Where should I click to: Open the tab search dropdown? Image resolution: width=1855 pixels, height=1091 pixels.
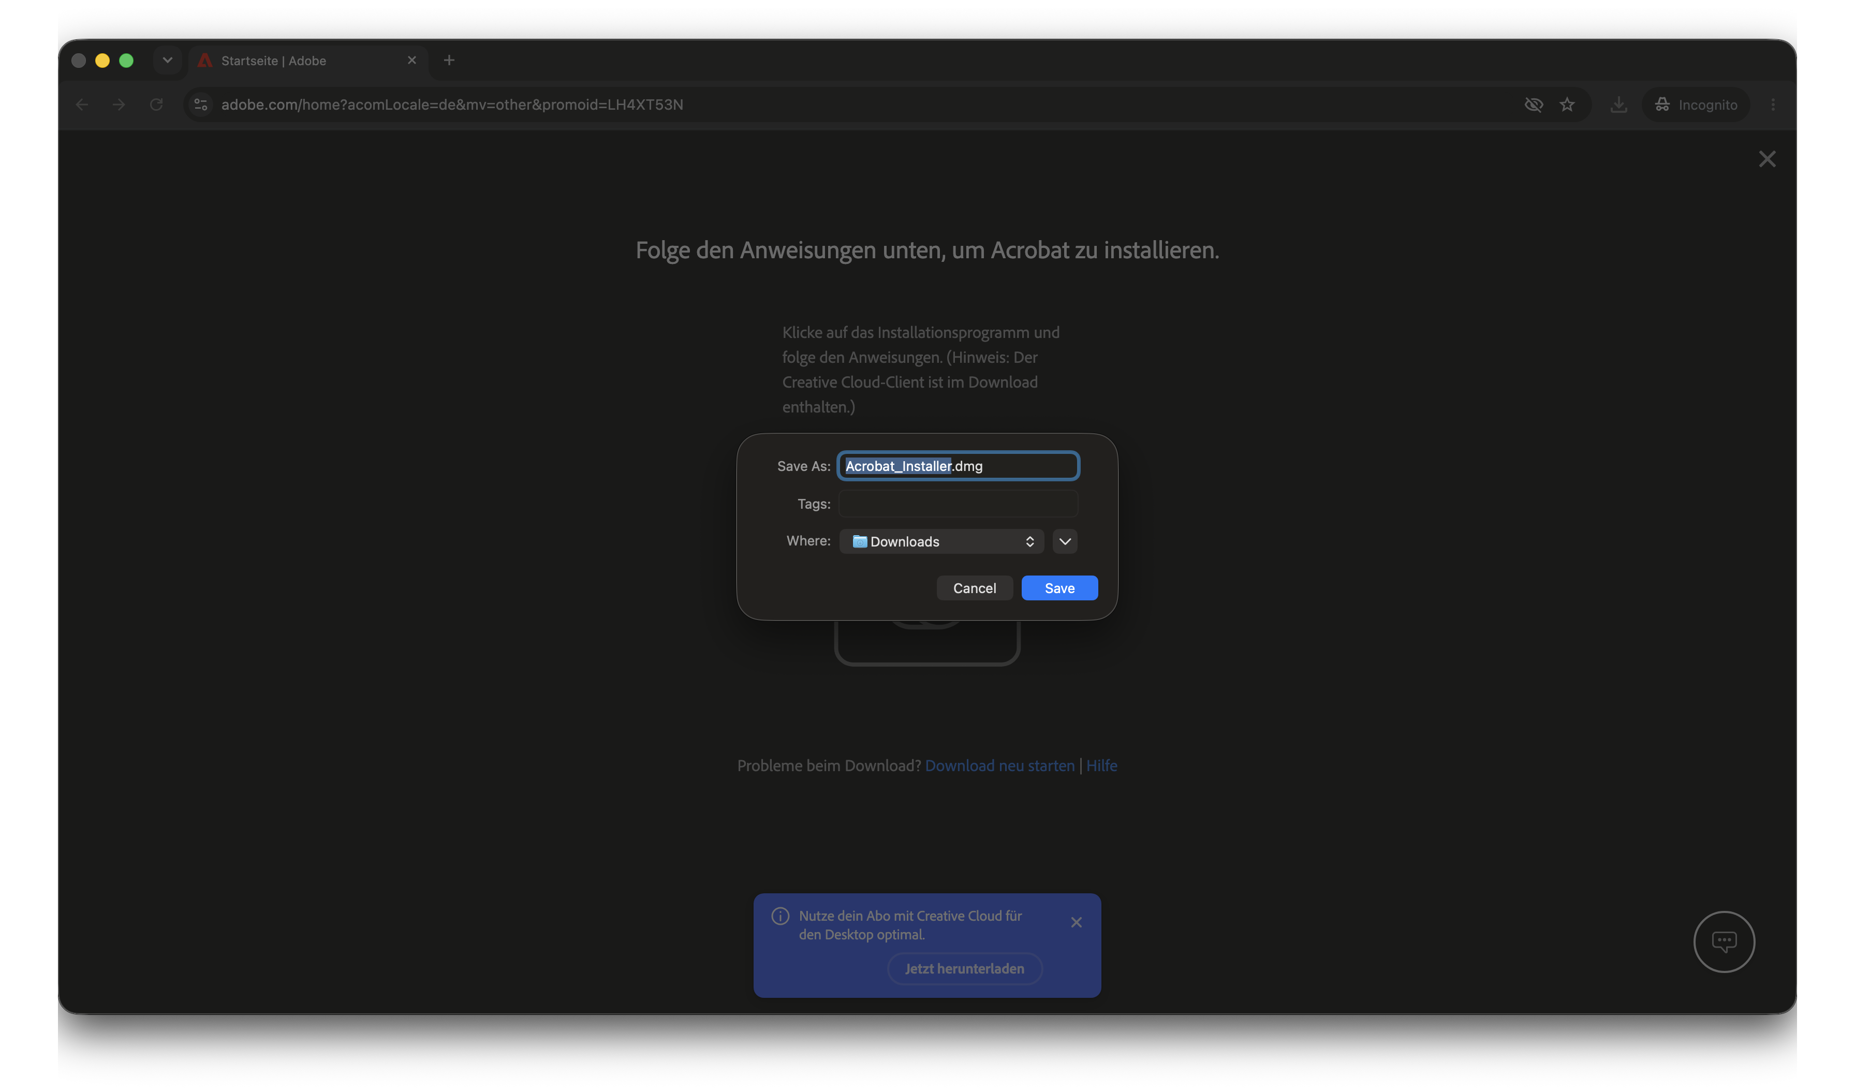(167, 61)
